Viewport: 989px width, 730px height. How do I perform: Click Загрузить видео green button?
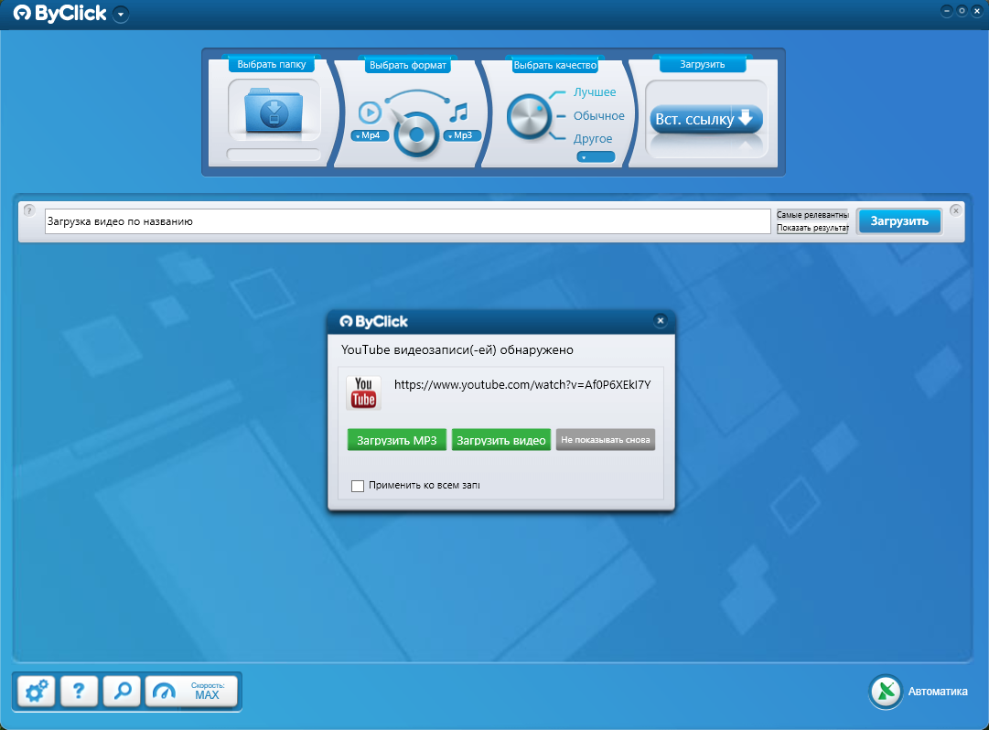point(500,440)
